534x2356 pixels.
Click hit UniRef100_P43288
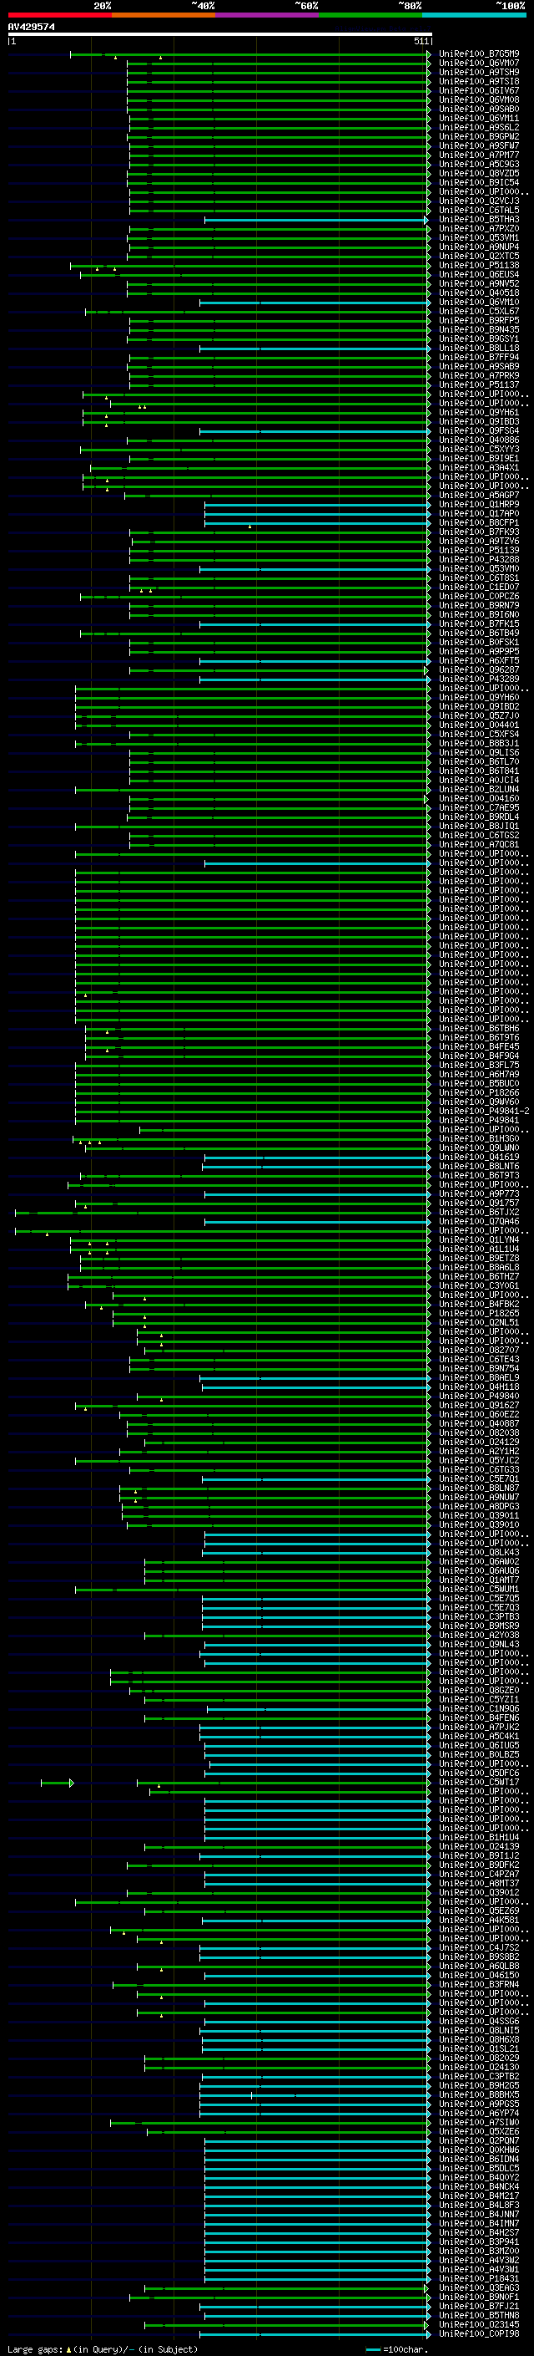coord(479,559)
